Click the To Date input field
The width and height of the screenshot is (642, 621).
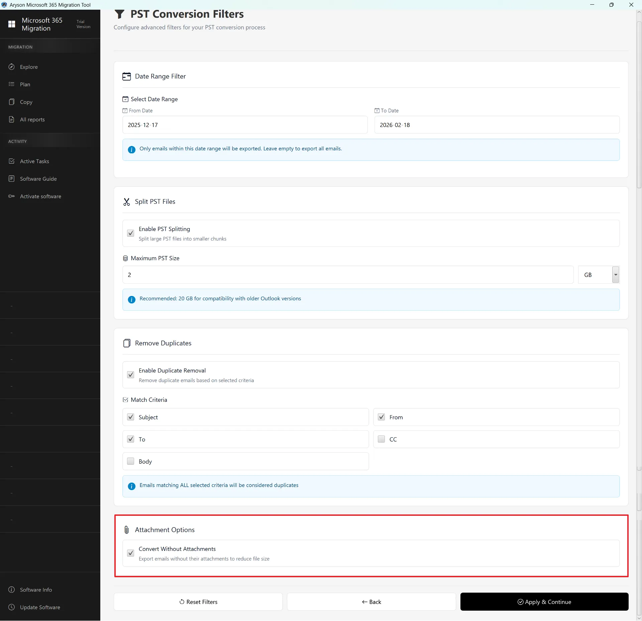coord(496,125)
